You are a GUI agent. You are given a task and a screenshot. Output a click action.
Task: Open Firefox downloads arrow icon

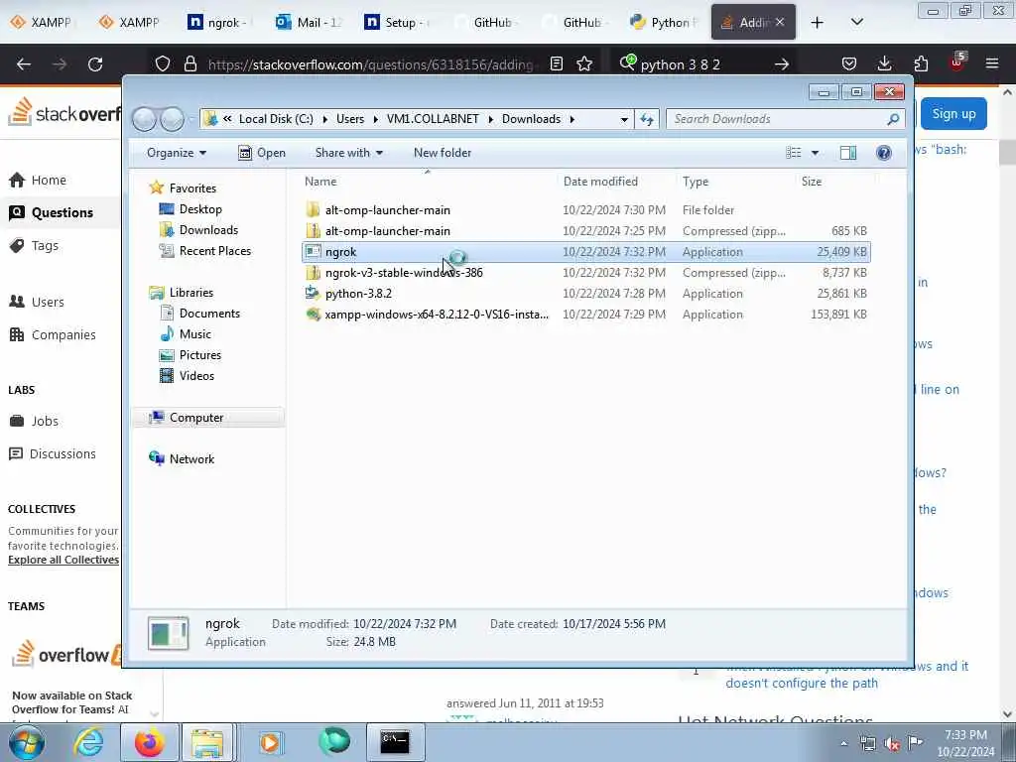coord(884,63)
